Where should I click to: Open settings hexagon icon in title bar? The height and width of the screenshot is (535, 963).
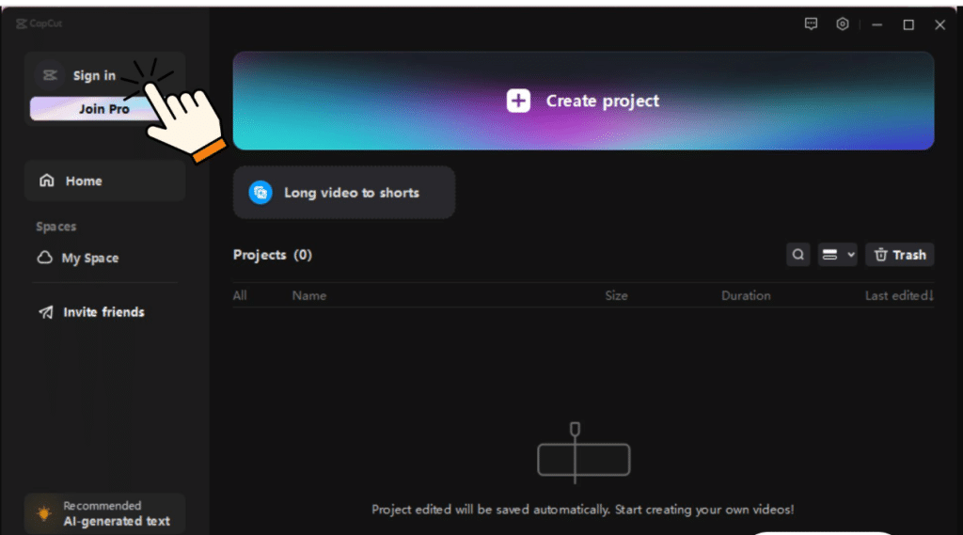click(x=842, y=24)
